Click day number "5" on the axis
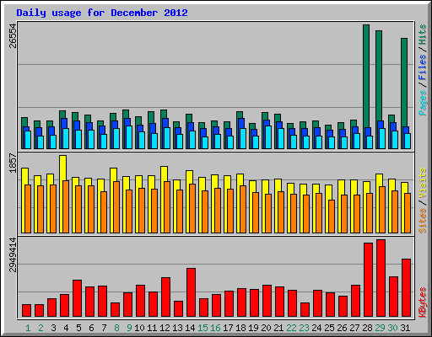 click(78, 328)
